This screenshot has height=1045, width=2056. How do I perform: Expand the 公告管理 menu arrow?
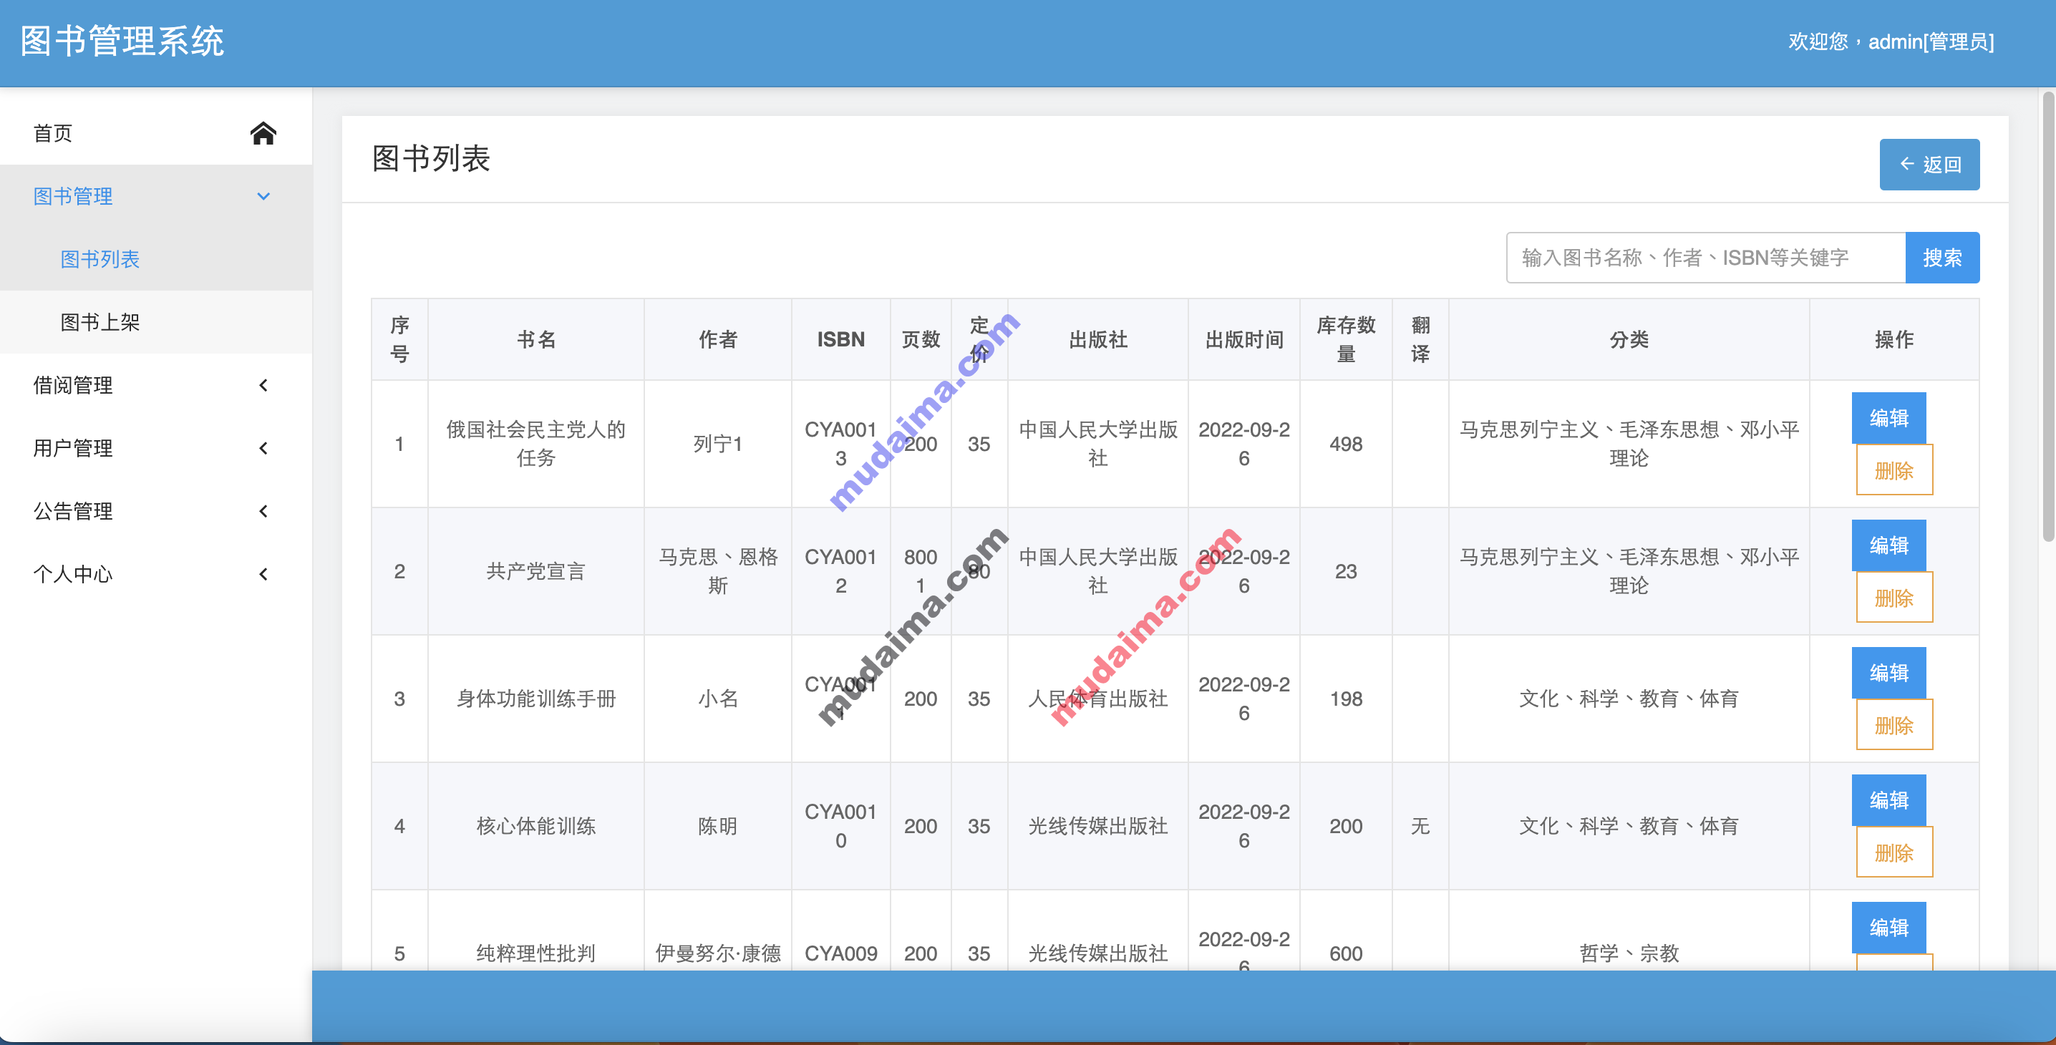[x=263, y=511]
